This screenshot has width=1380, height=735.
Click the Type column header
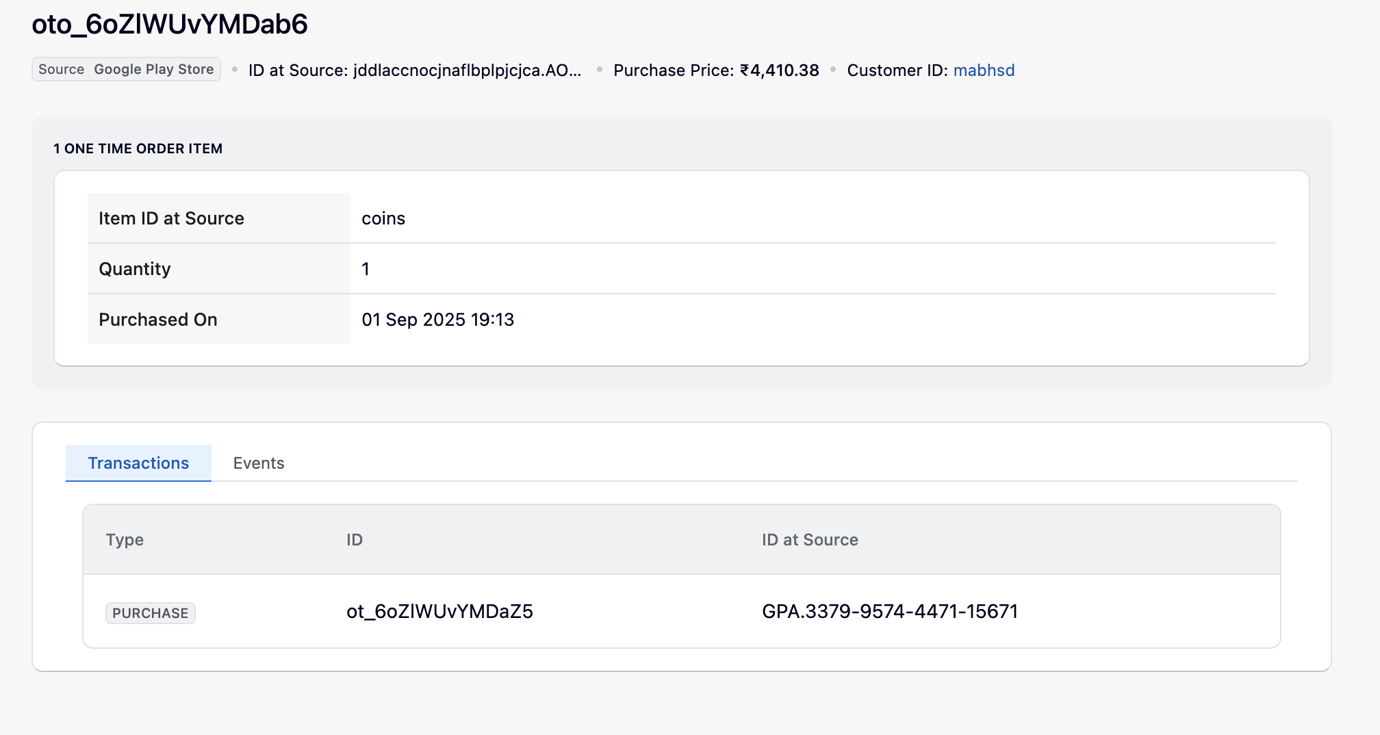[x=125, y=540]
